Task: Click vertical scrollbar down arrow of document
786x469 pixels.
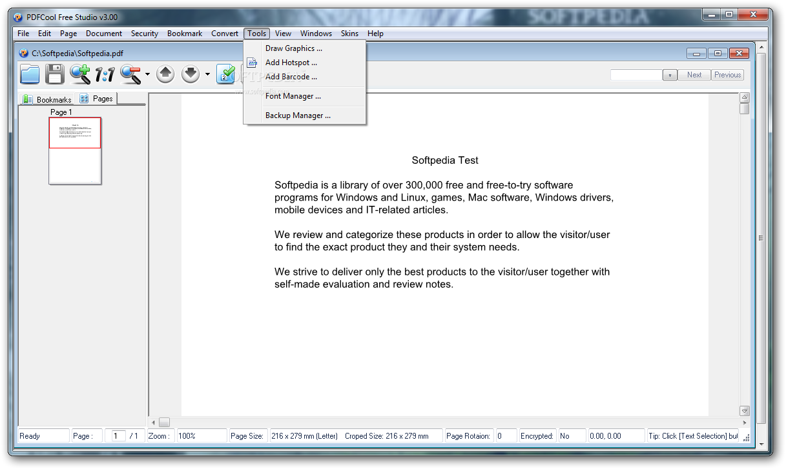Action: click(745, 411)
